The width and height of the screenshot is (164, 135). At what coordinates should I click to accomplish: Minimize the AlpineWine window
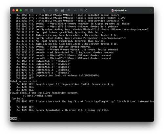17,10
